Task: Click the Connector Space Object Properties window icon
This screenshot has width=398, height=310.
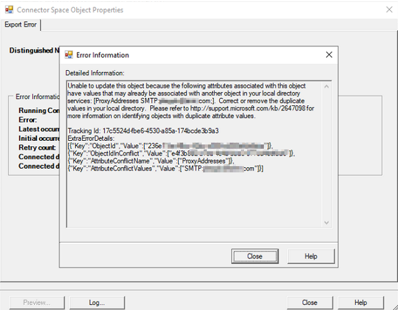Action: [x=8, y=10]
